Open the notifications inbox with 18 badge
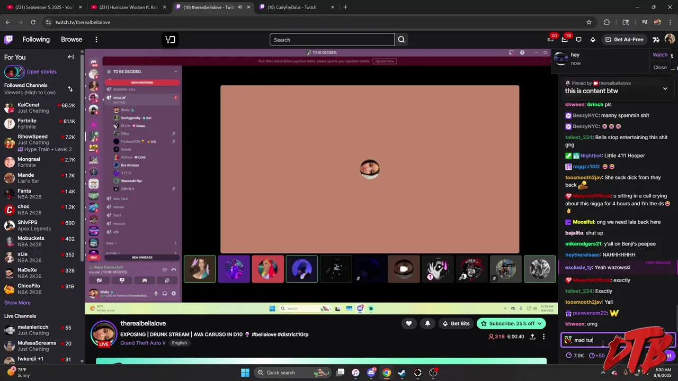This screenshot has height=381, width=678. click(x=565, y=40)
